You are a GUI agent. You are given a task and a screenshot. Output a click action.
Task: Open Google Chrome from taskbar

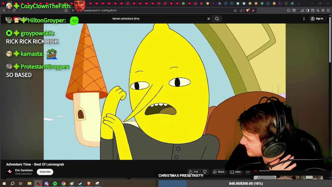(x=63, y=184)
